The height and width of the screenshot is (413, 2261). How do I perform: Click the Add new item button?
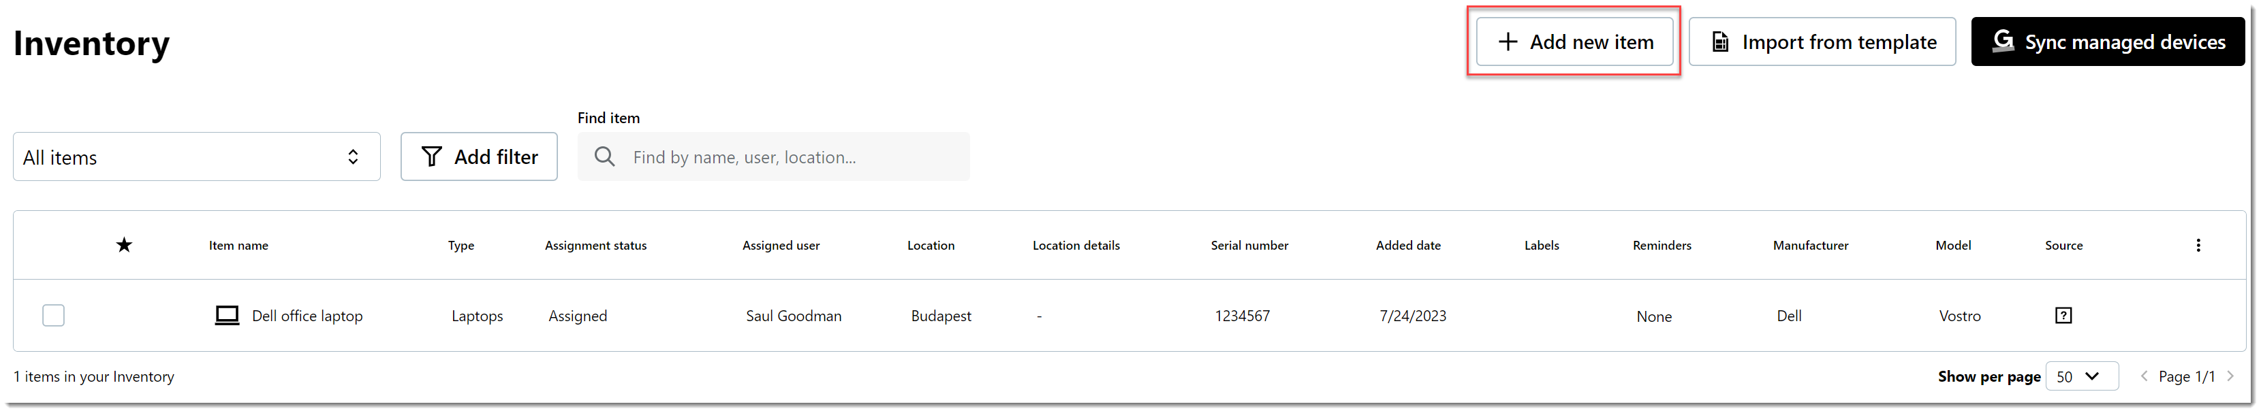pyautogui.click(x=1574, y=42)
